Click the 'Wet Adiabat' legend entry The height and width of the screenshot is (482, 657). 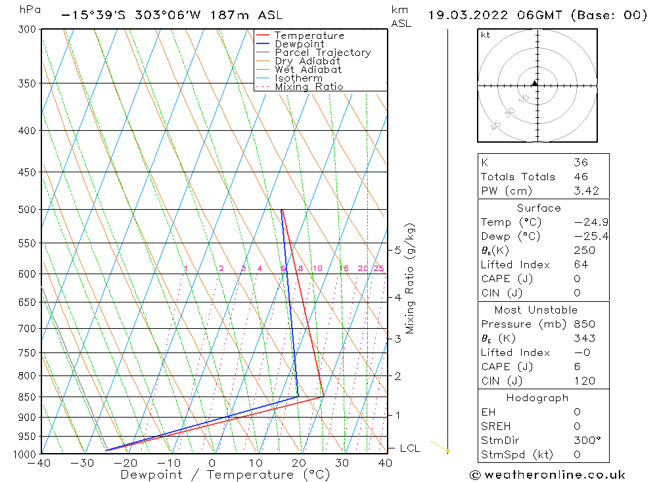coord(308,70)
